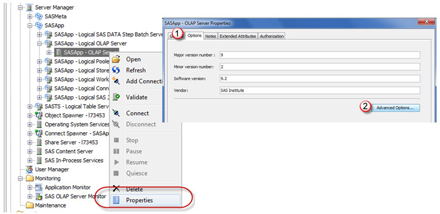440x214 pixels.
Task: Click the Connect Spawner icon
Action: tap(39, 133)
